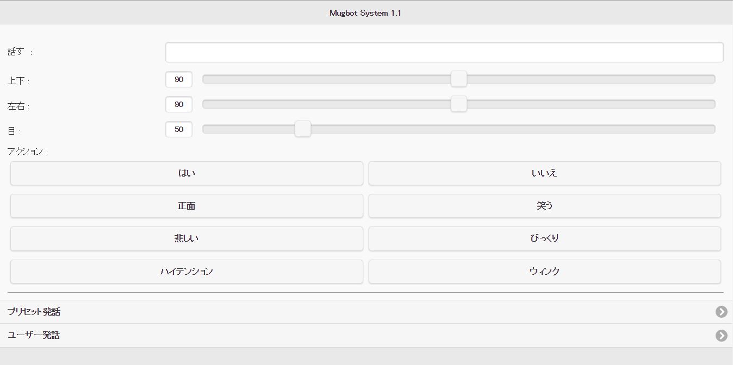
Task: Expand the プリセット発話 section
Action: click(366, 312)
